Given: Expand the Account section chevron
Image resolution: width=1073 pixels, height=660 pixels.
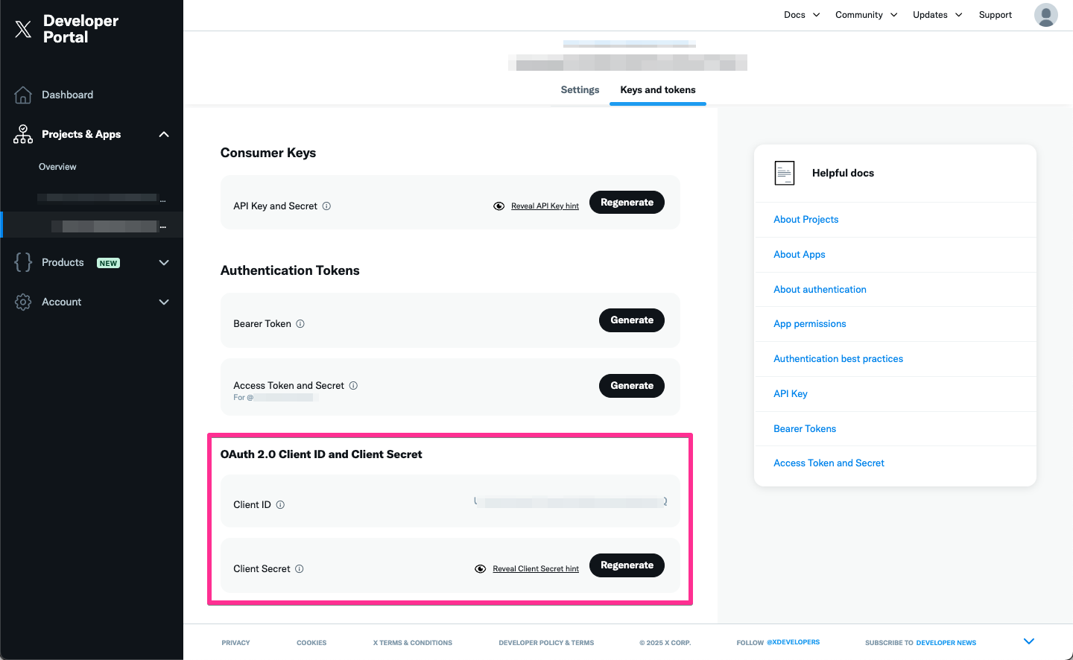Looking at the screenshot, I should coord(164,302).
